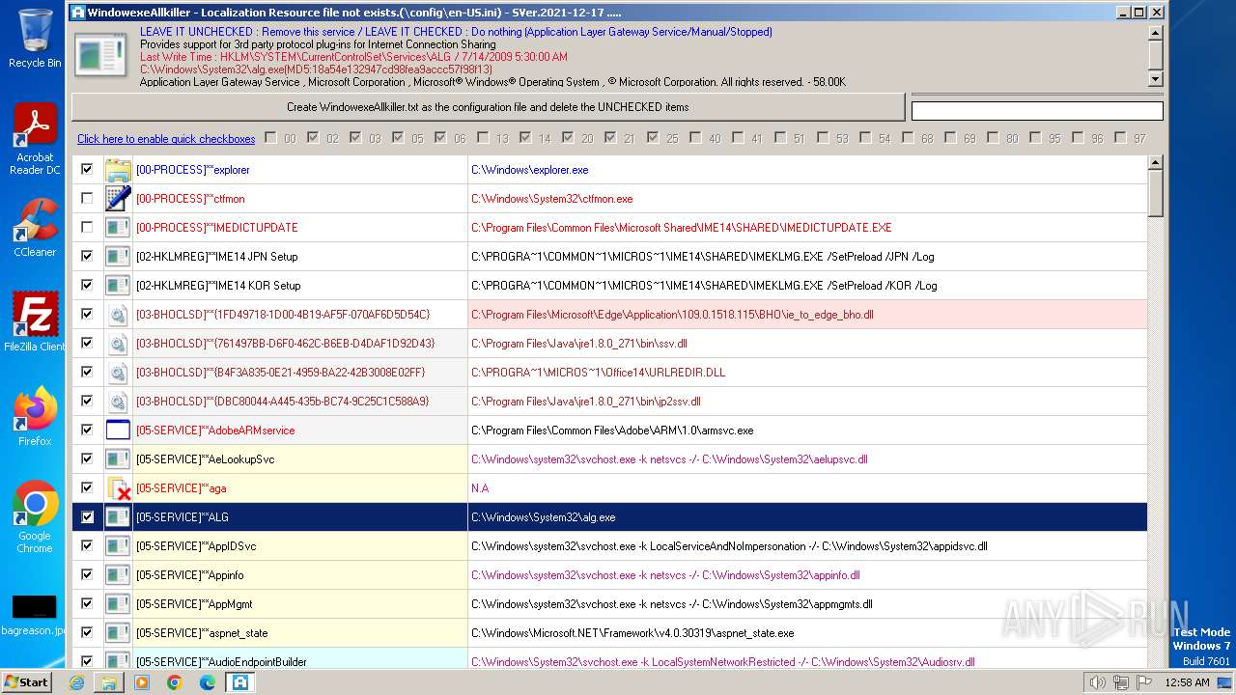This screenshot has width=1236, height=695.
Task: Open Acrobat Reader DC desktop shortcut
Action: tap(35, 139)
